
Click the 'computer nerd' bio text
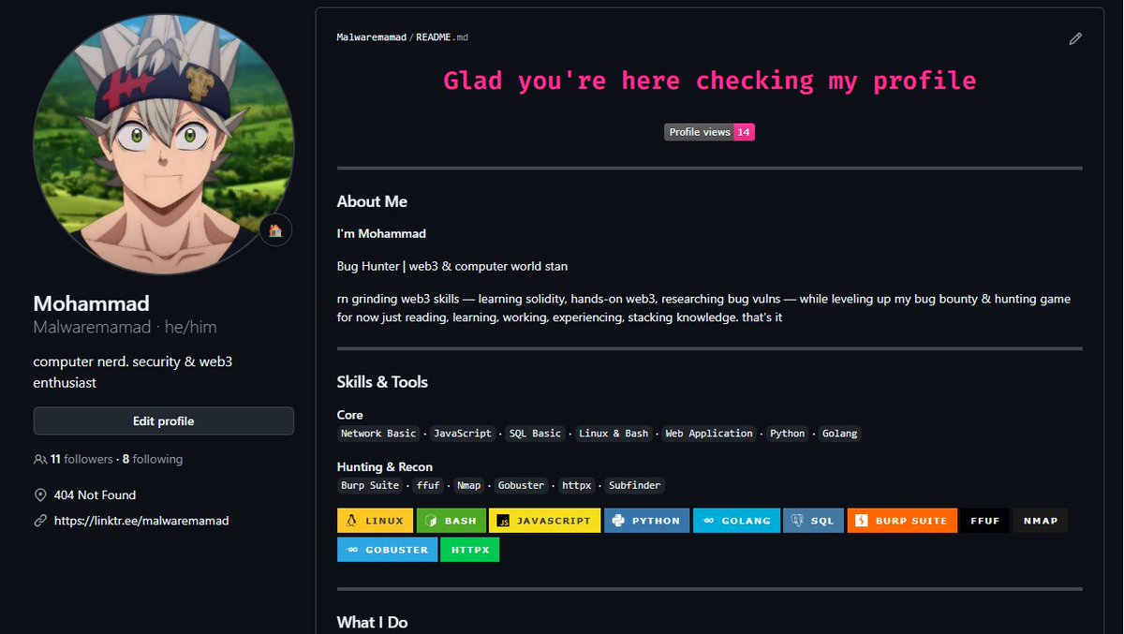click(x=133, y=372)
